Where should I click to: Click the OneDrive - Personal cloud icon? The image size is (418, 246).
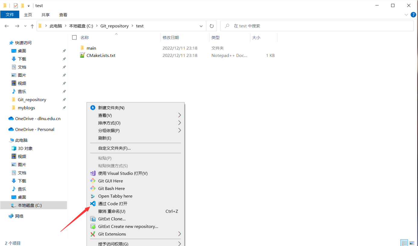pos(11,129)
